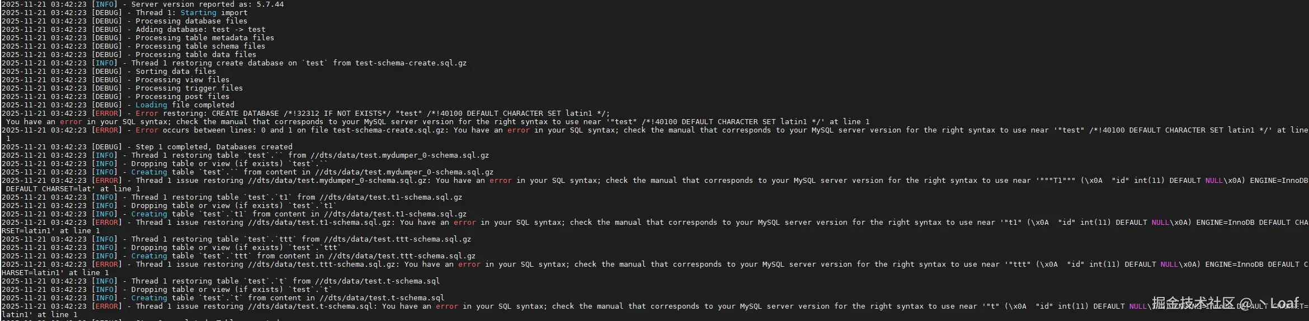
Task: Click the 'Step 1 completed, Databases created' line
Action: pyautogui.click(x=214, y=147)
